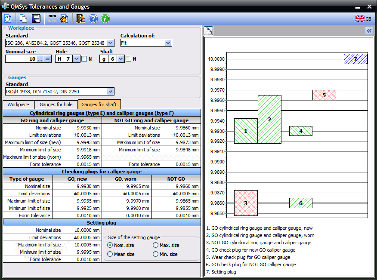Open the Hole tolerance dropdown arrow
Screen dimensions: 377x280
[x=76, y=59]
